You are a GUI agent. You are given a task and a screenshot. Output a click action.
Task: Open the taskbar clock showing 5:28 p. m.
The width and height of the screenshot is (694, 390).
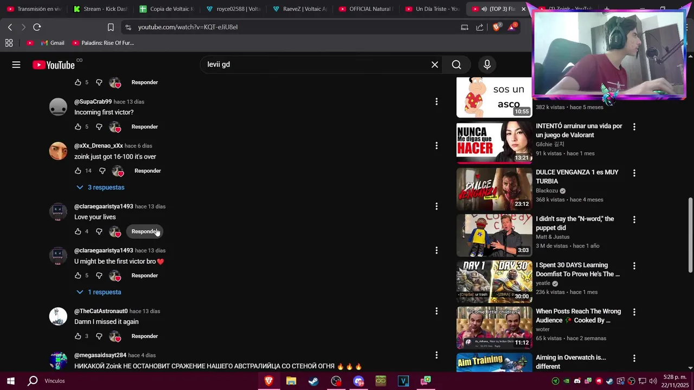674,381
